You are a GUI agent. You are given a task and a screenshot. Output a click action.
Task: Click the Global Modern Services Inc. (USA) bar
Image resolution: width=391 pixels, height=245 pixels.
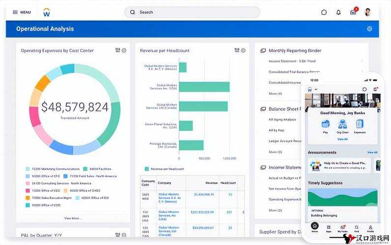(x=204, y=87)
